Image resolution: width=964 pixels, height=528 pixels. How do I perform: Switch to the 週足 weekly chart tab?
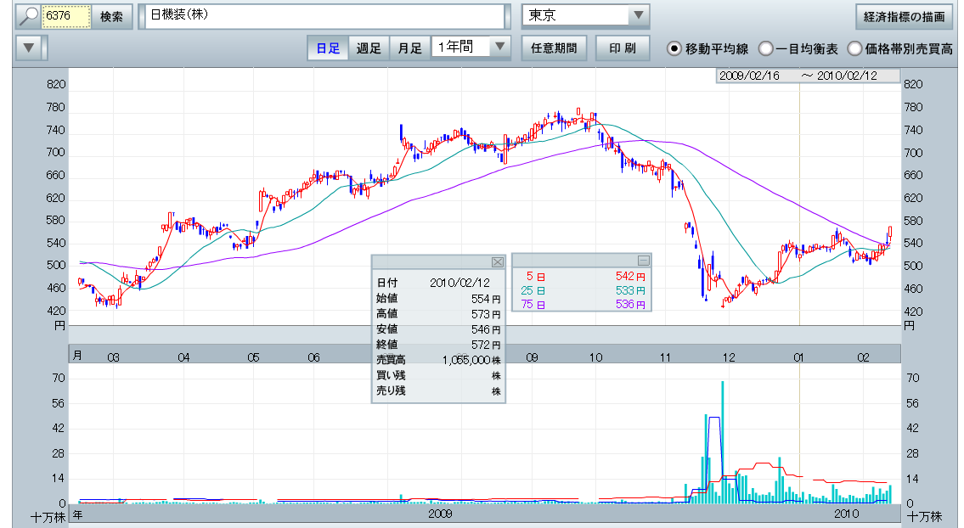(x=369, y=48)
